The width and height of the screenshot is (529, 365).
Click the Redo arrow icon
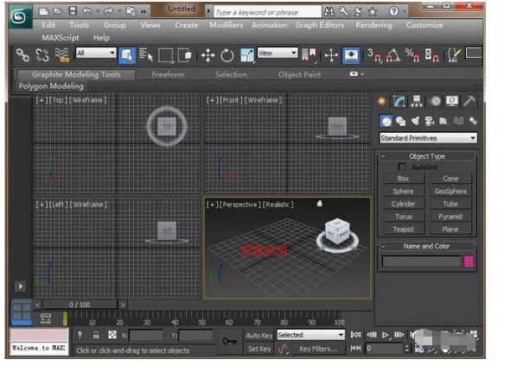(x=109, y=11)
